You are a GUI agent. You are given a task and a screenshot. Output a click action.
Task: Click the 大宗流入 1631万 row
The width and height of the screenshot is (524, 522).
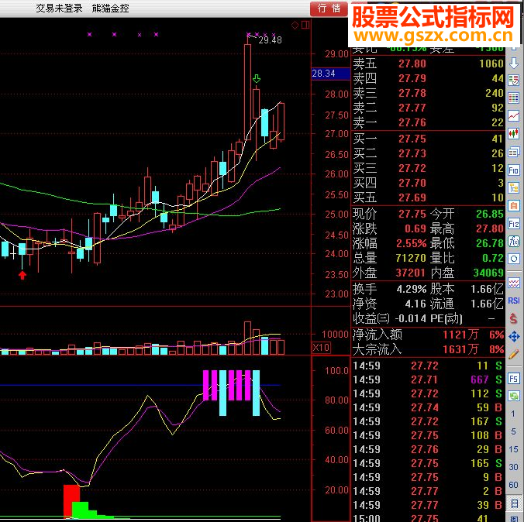coord(428,349)
